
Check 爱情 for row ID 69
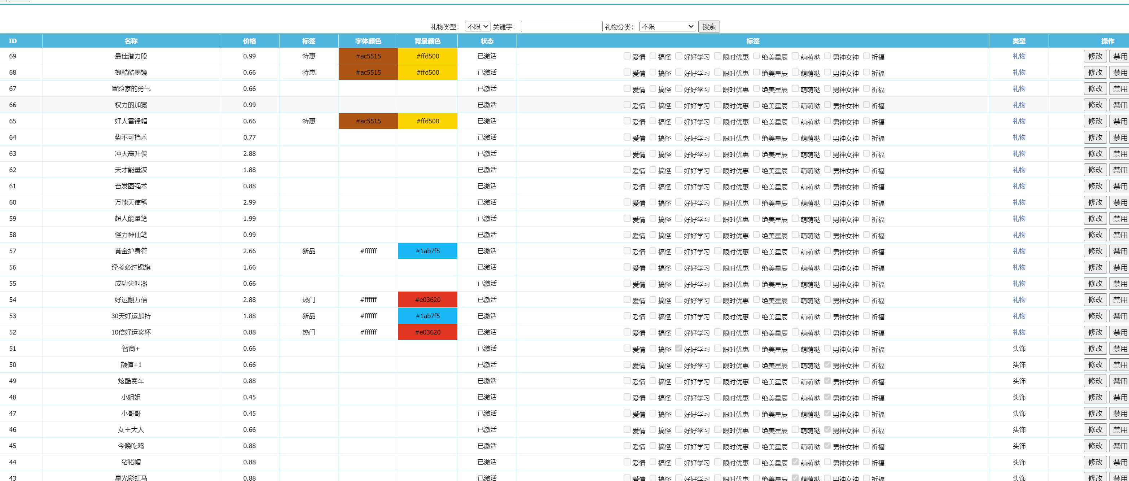pyautogui.click(x=627, y=56)
